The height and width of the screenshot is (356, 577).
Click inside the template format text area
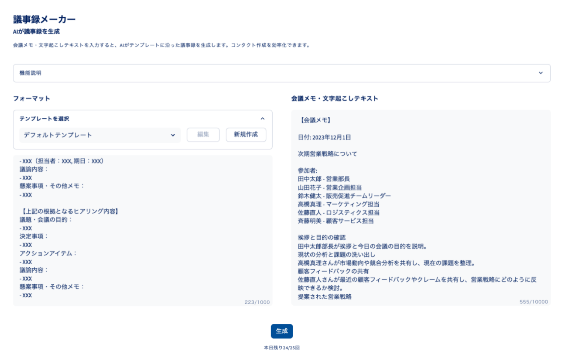click(x=143, y=225)
